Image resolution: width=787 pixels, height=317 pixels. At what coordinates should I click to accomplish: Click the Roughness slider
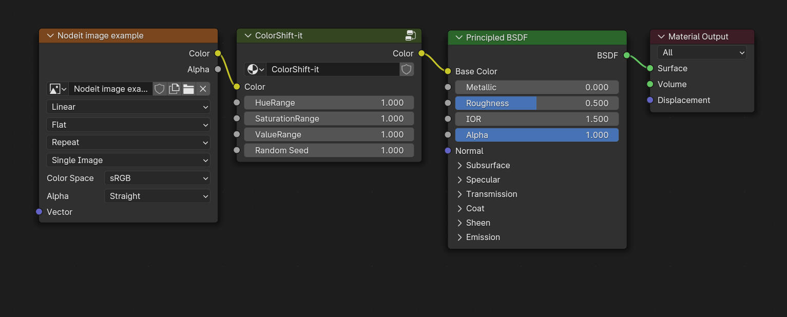coord(536,103)
